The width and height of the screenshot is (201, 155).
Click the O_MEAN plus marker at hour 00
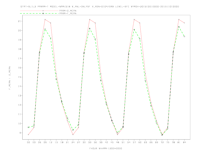(28, 134)
